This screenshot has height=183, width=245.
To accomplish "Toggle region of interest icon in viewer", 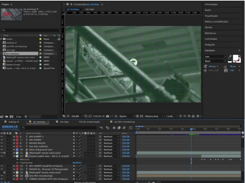I will pos(137,116).
